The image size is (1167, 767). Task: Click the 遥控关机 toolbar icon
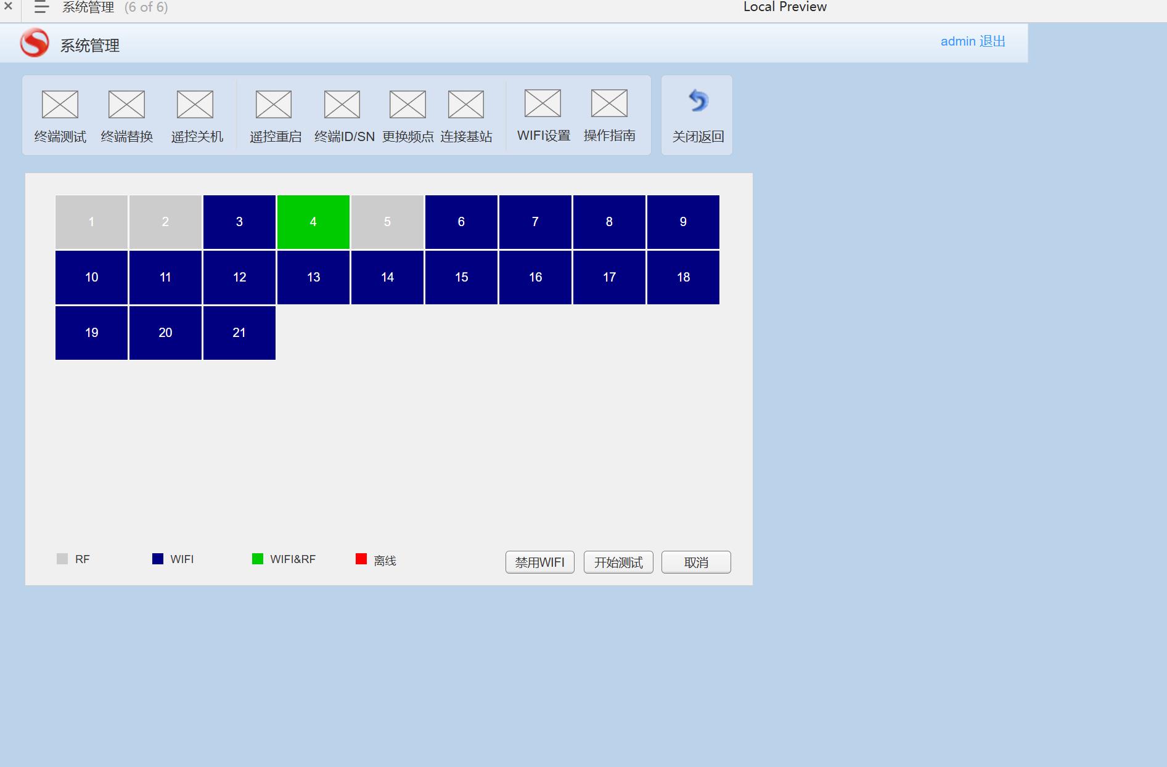click(x=195, y=104)
